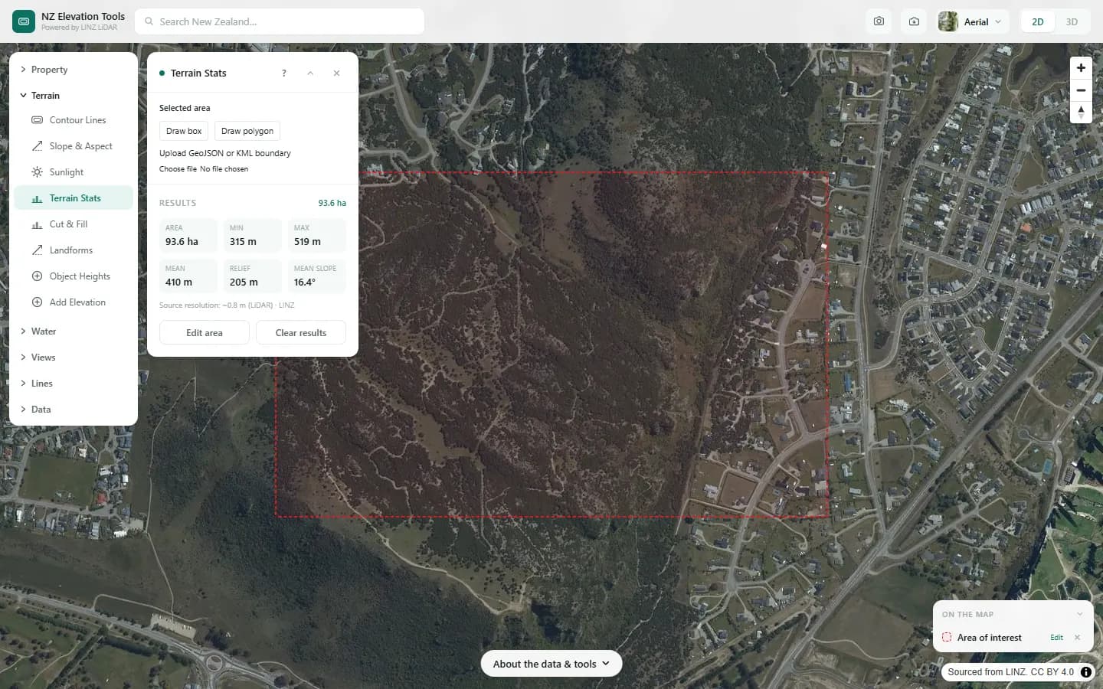Expand the Views section
This screenshot has width=1103, height=689.
click(74, 358)
